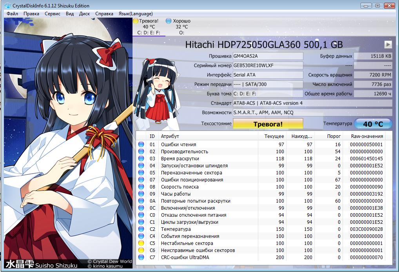Click status icon of Ошибки позиционирования row
The height and width of the screenshot is (272, 399).
click(x=141, y=180)
